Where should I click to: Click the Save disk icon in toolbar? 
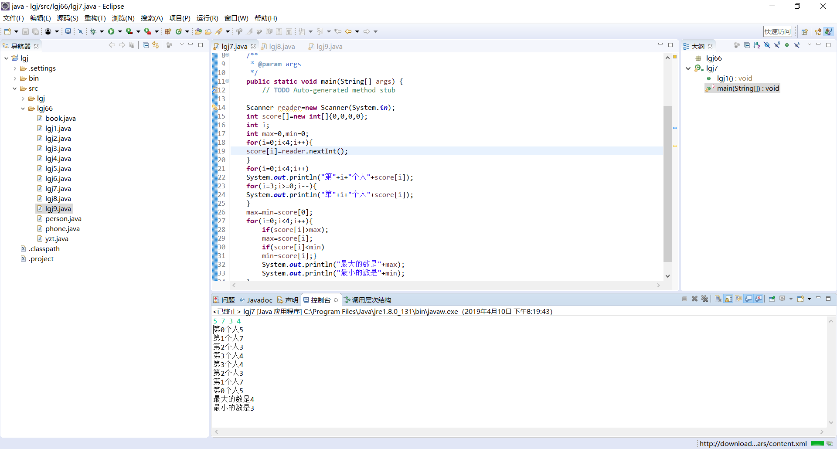pos(25,31)
